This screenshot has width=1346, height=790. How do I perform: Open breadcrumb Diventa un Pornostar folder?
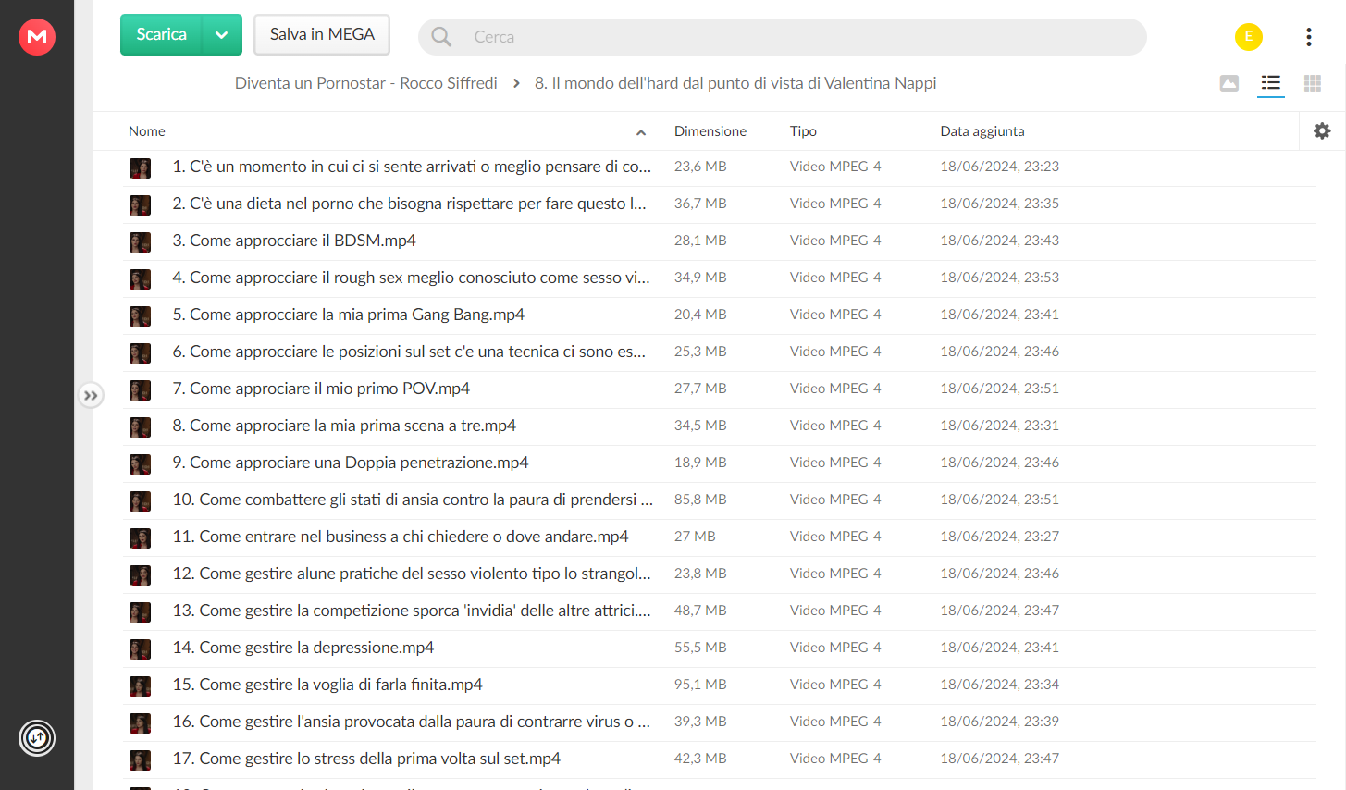(x=365, y=83)
